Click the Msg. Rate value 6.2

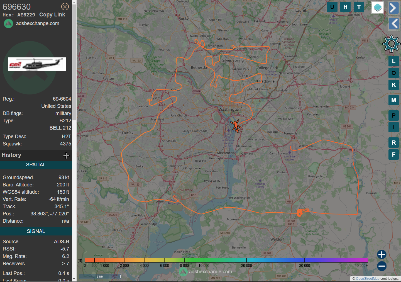tap(65, 256)
